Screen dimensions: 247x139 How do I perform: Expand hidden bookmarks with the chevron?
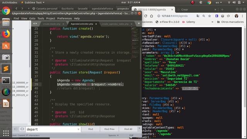coord(212,22)
